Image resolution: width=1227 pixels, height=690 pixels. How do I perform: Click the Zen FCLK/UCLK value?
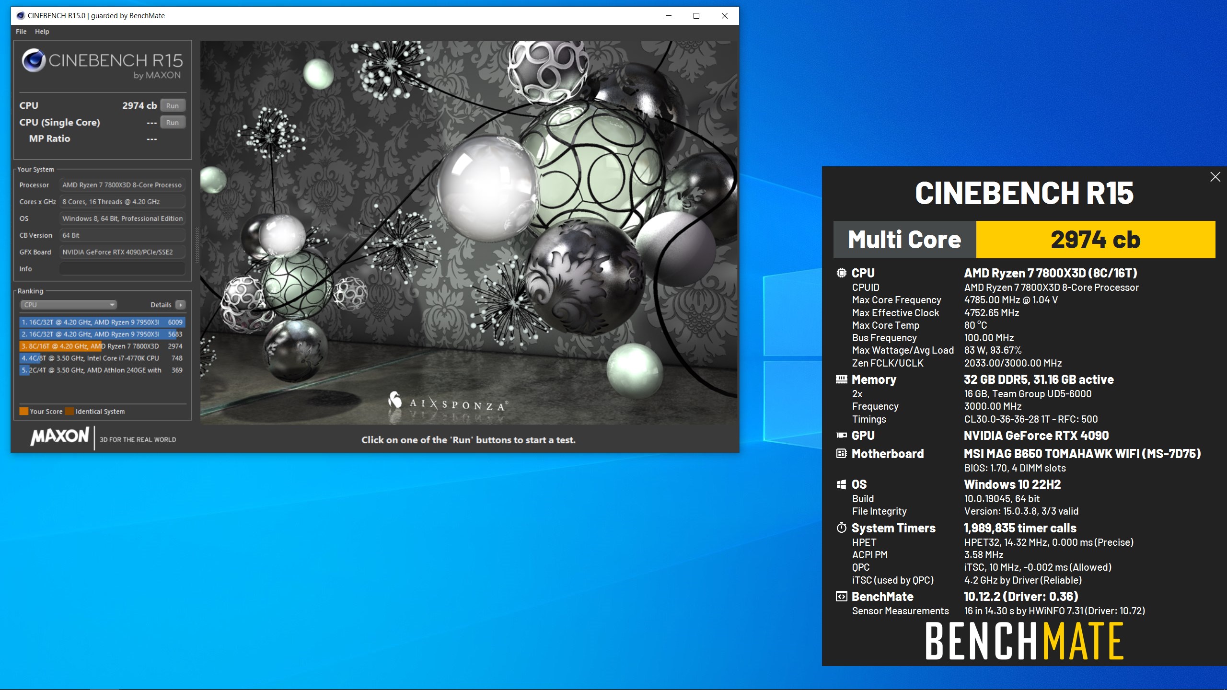coord(1013,363)
